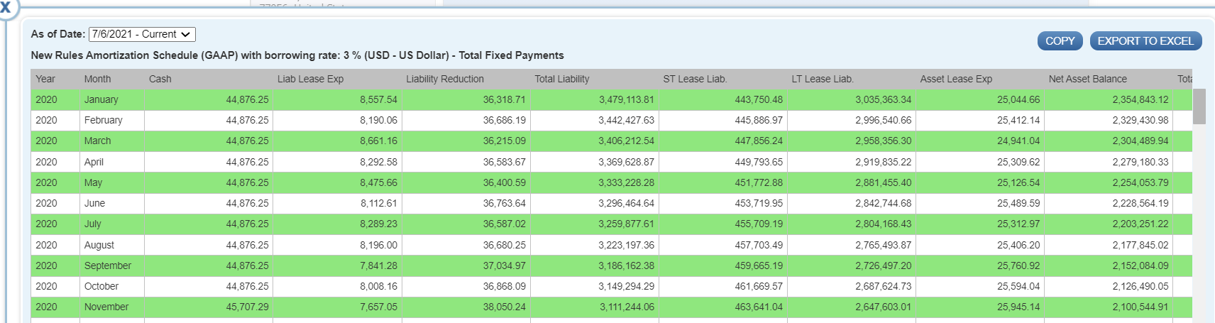Click July Total Liability 3,259,877.61
1215x323 pixels.
627,224
